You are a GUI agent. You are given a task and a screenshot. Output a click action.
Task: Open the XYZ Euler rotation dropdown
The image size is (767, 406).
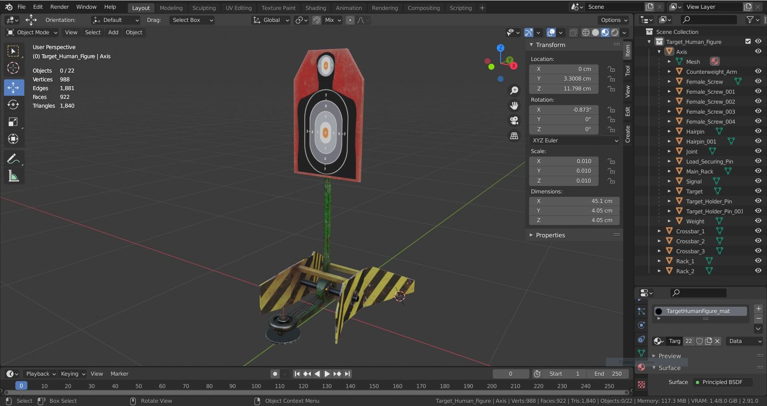574,140
